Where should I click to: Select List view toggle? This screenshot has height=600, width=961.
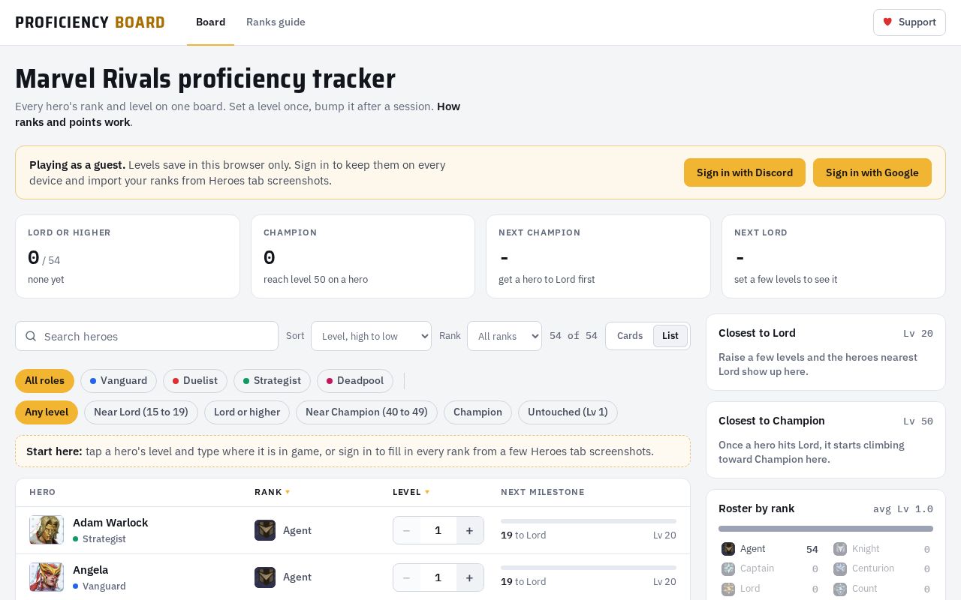click(670, 336)
